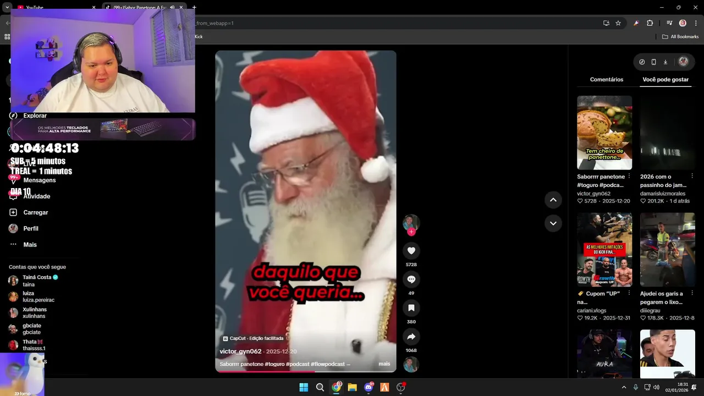Open Mais in the sidebar
Image resolution: width=704 pixels, height=396 pixels.
pos(30,244)
